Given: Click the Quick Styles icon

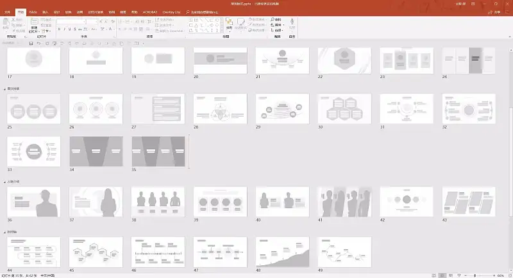Looking at the screenshot, I should tap(241, 22).
